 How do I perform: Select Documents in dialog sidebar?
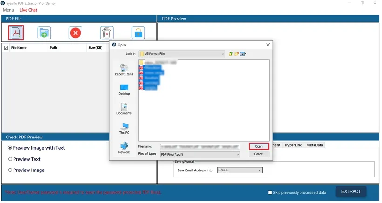pos(124,109)
